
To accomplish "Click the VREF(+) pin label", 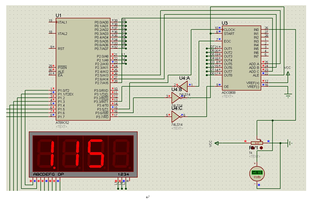I will point(253,83).
